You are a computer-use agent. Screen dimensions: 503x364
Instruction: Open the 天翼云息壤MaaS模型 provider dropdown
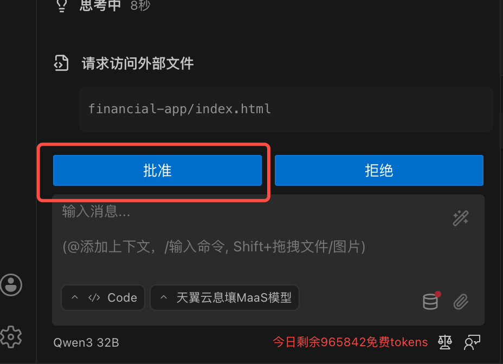tap(224, 297)
